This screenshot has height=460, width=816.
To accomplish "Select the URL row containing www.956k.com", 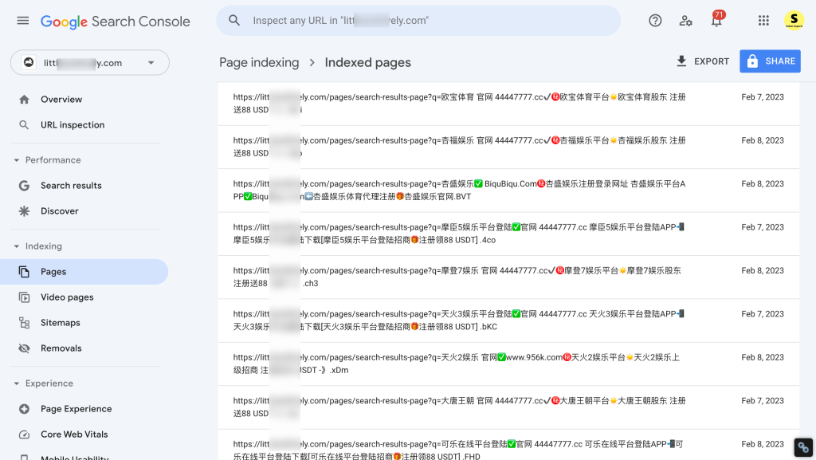I will pyautogui.click(x=508, y=364).
